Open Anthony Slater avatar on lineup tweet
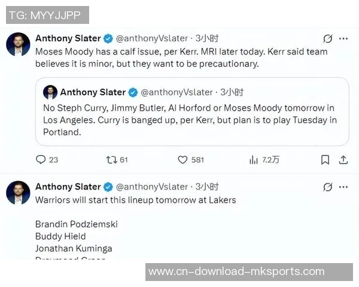Image resolution: width=359 pixels, height=287 pixels. click(x=18, y=193)
